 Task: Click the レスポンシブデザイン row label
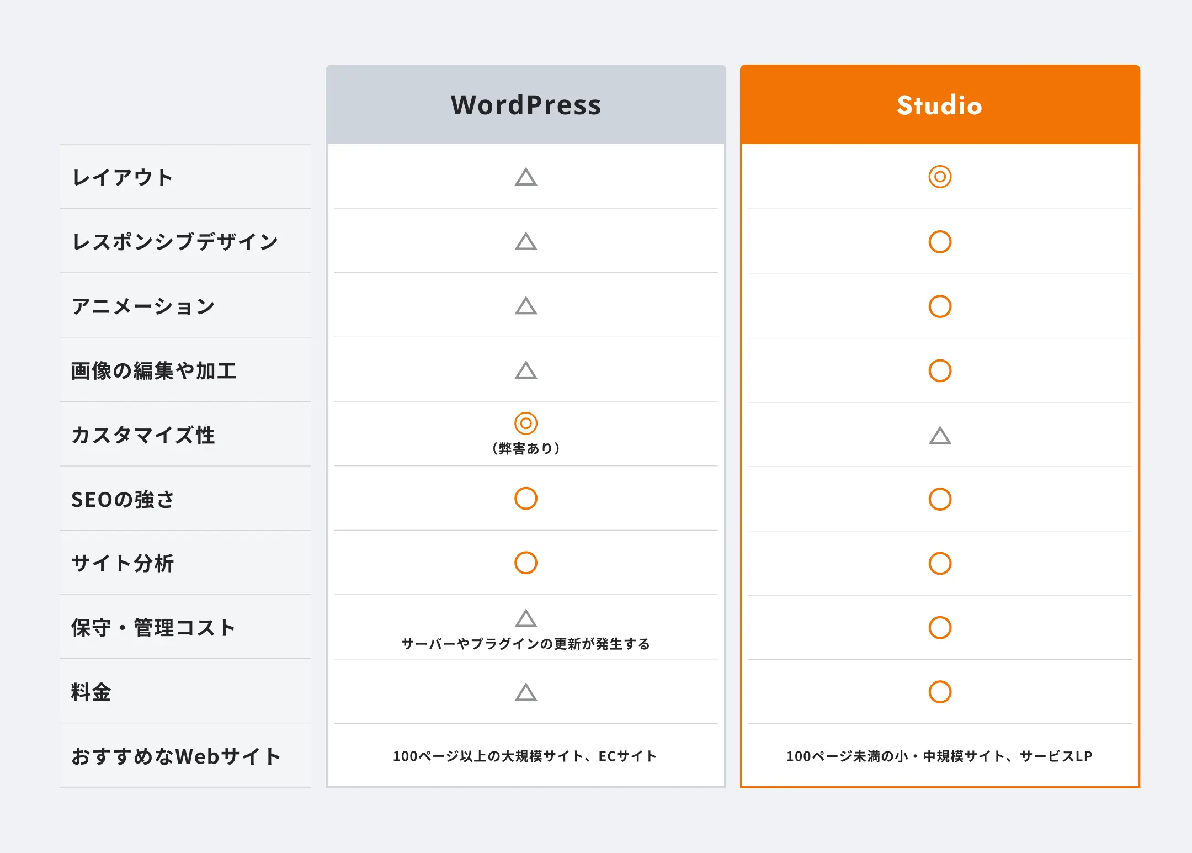point(175,241)
